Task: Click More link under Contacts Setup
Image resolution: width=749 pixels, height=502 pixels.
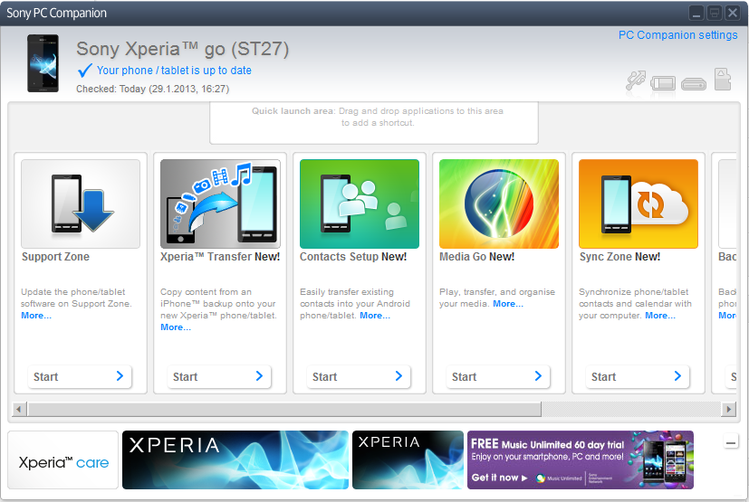Action: pos(375,316)
